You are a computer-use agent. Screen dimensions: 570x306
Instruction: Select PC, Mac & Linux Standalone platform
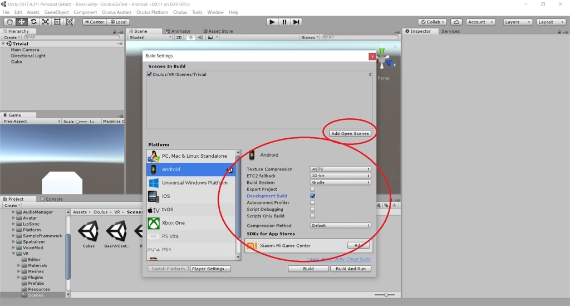pos(191,156)
